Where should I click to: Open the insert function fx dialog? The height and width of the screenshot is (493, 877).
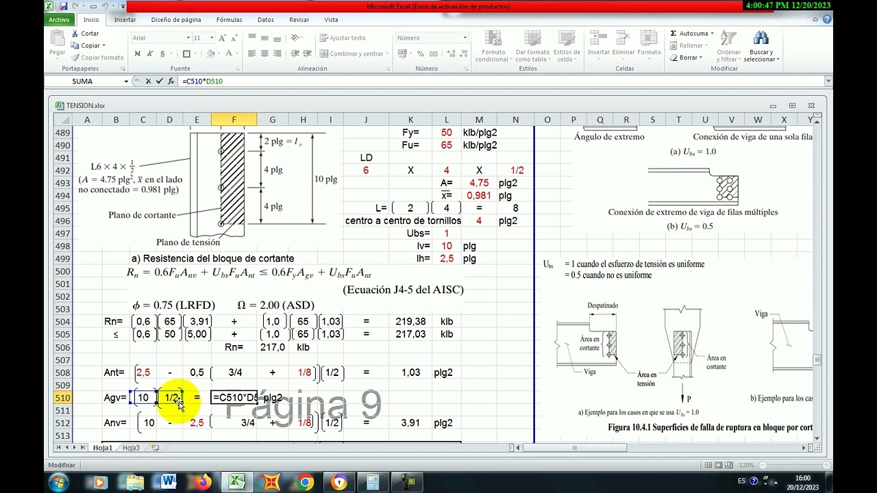[x=171, y=81]
